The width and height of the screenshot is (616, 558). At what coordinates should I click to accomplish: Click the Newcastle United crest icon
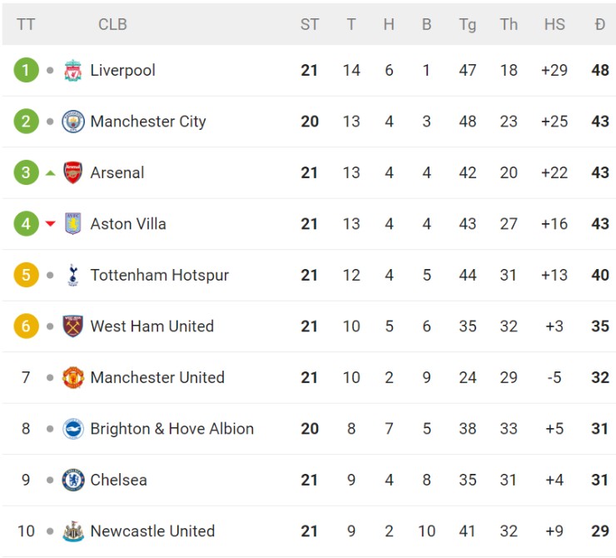73,531
